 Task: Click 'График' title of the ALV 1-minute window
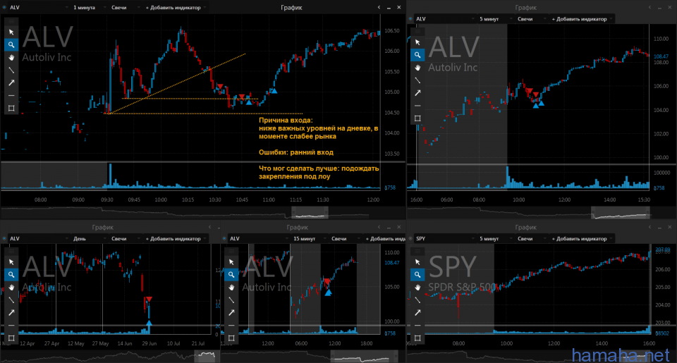click(x=291, y=7)
